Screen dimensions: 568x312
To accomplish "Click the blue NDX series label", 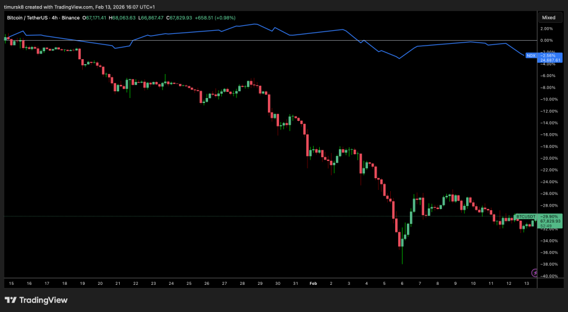I will [530, 55].
